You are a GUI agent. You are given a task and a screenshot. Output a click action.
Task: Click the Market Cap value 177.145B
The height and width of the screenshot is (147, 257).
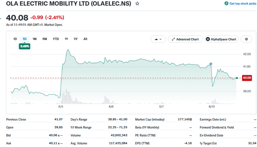185,119
